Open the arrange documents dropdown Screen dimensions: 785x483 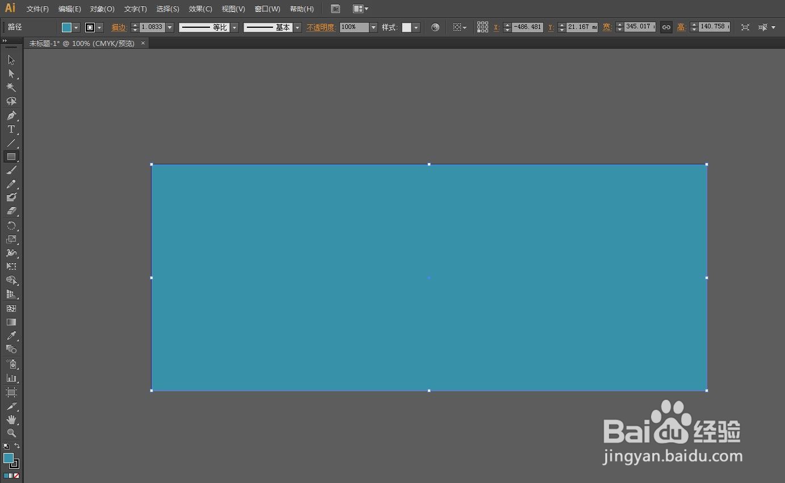360,9
